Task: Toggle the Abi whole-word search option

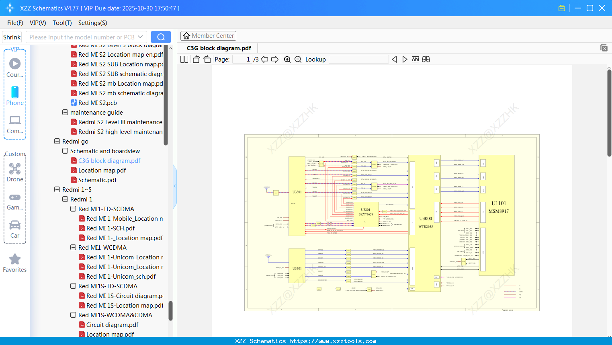Action: click(x=416, y=59)
